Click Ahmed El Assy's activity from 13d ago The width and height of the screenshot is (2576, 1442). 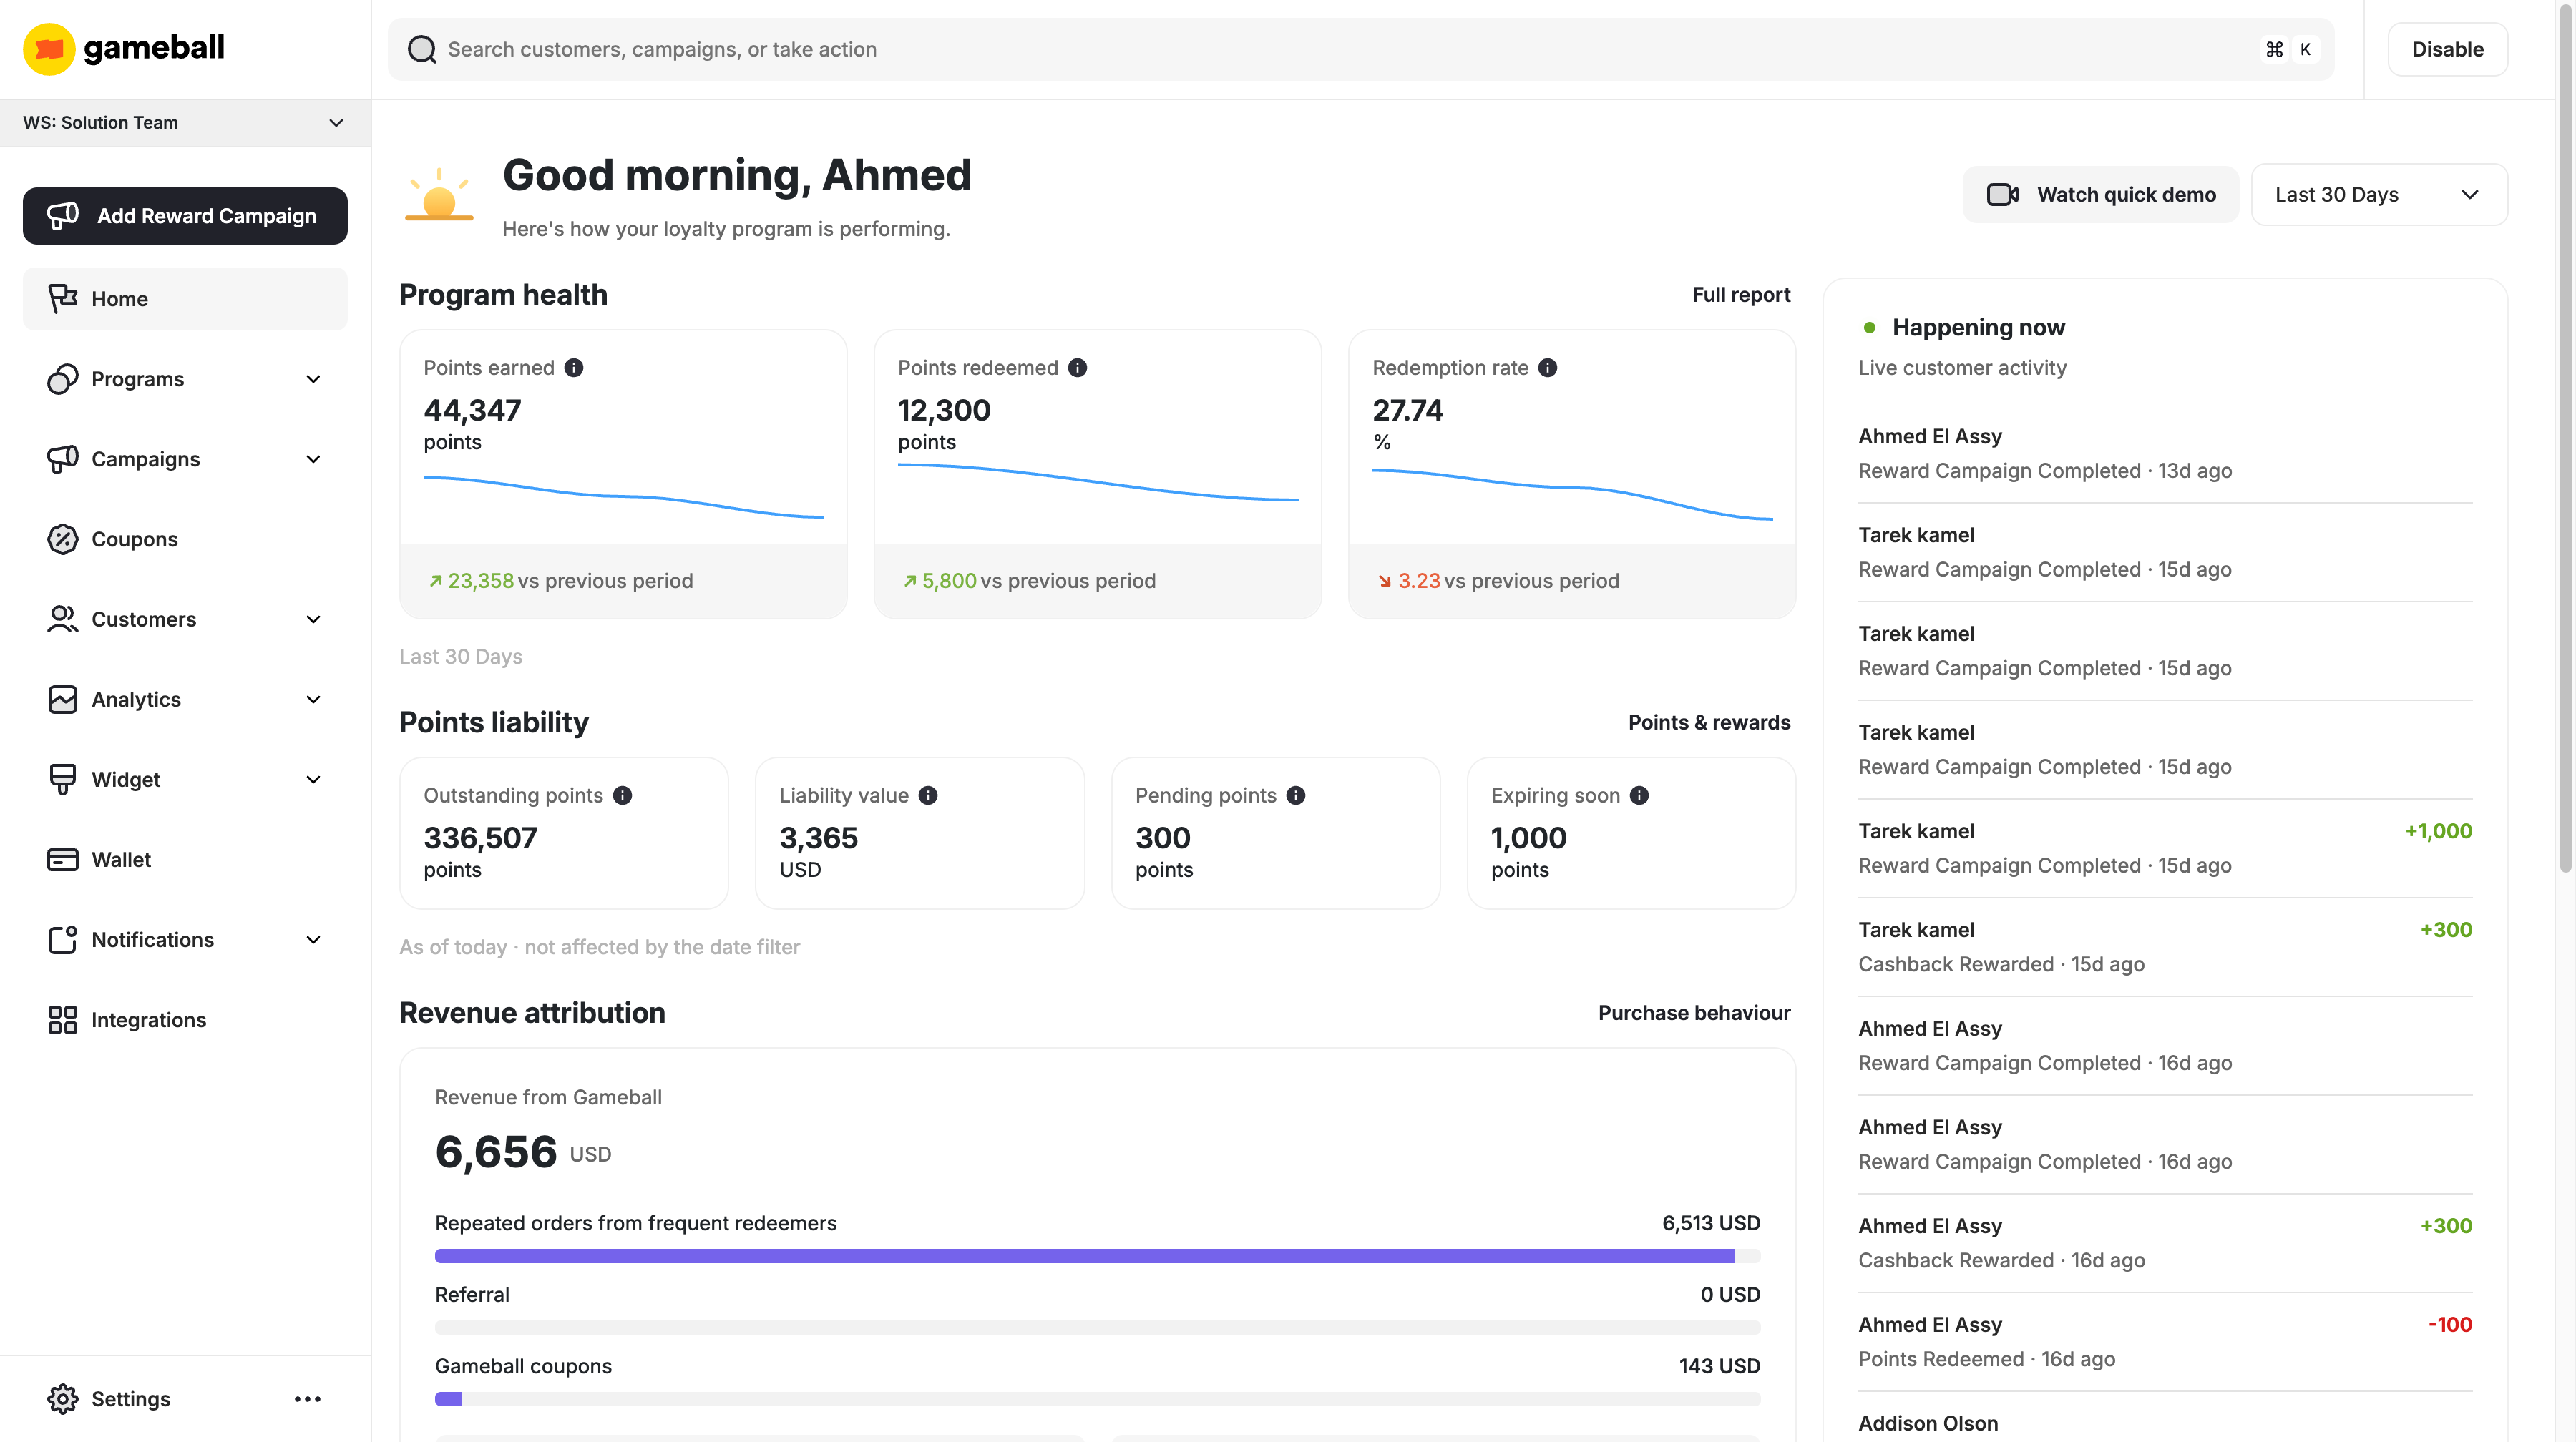click(2165, 453)
